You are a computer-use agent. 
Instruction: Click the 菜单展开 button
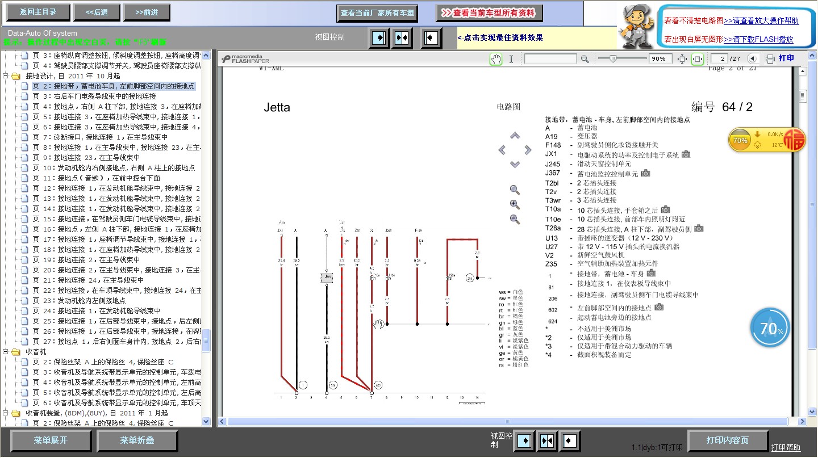coord(51,440)
